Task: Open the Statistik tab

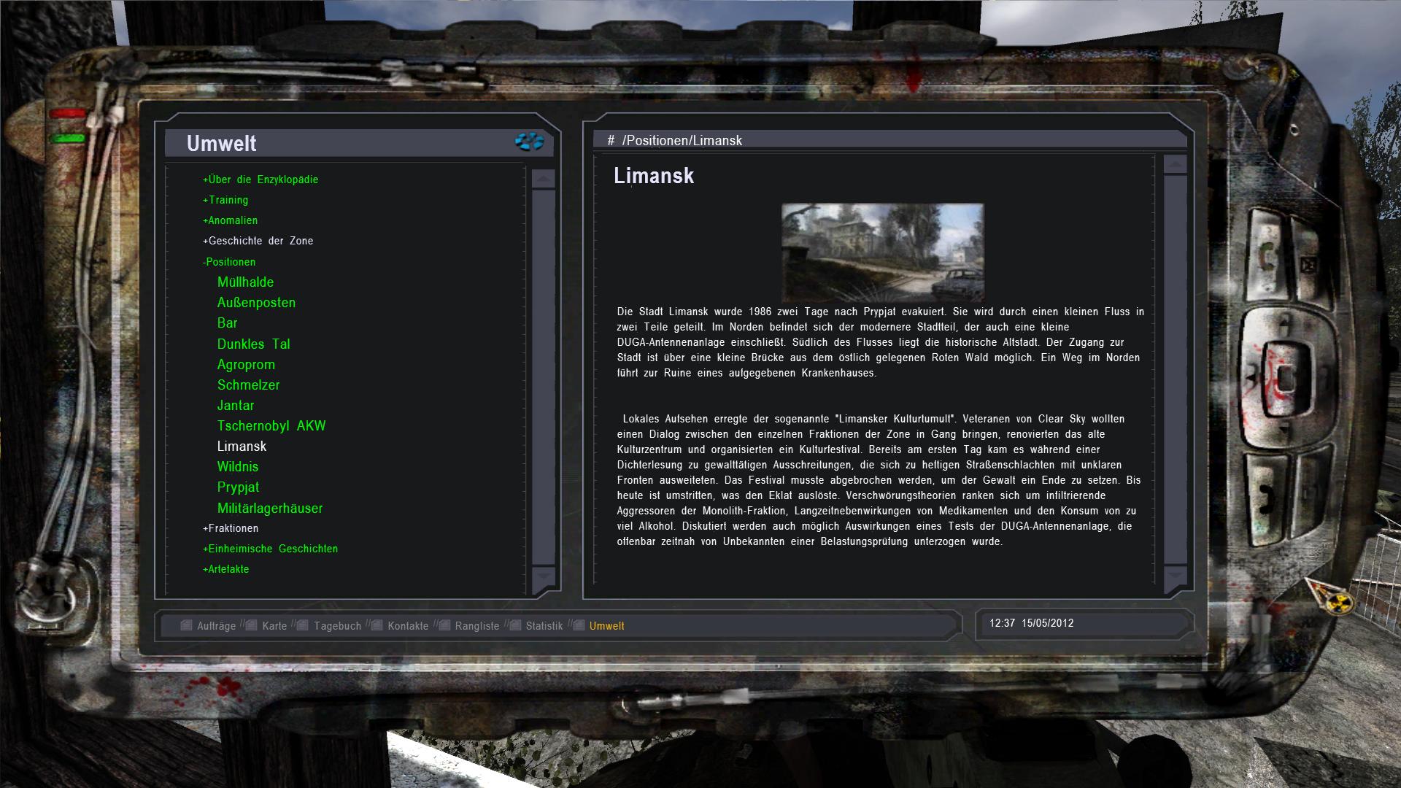Action: [544, 626]
